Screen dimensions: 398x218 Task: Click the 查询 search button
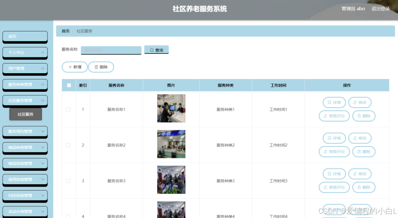pyautogui.click(x=156, y=50)
